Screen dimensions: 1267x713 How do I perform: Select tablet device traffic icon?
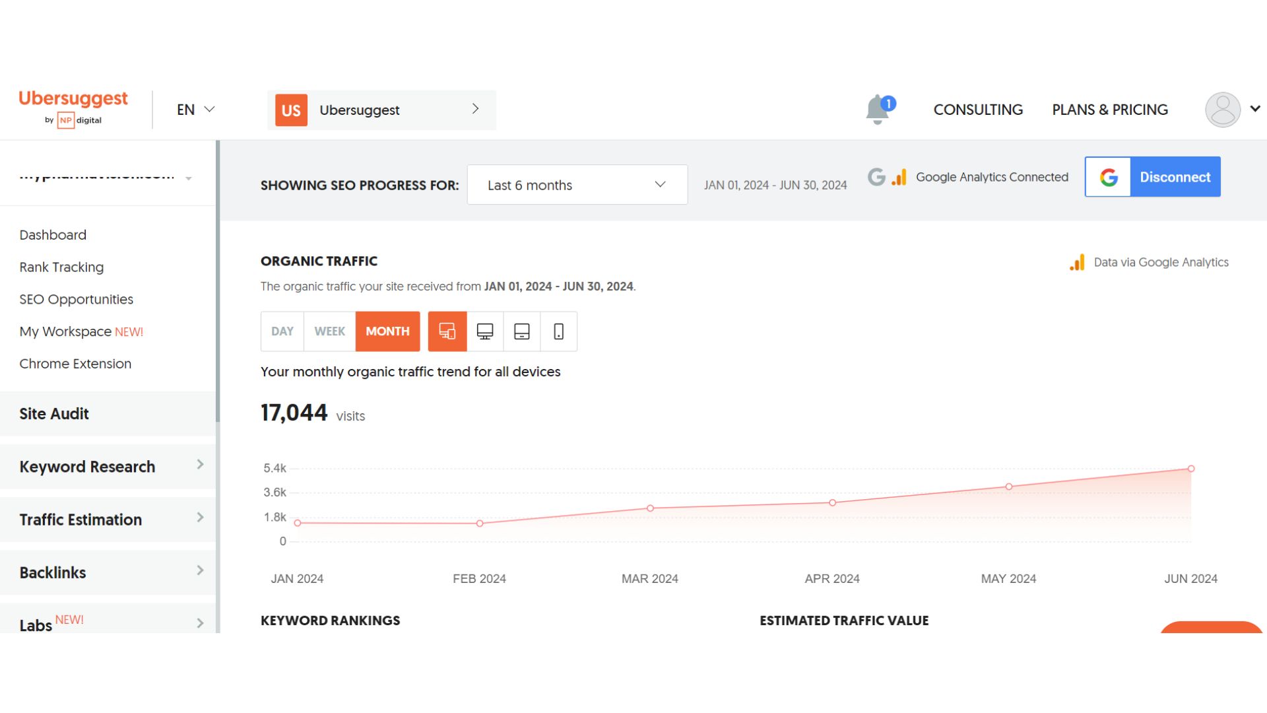pos(522,331)
